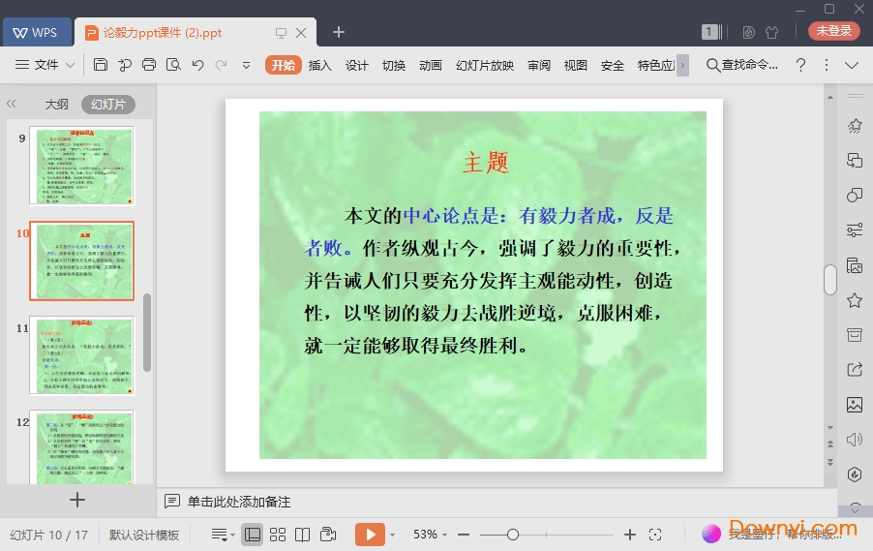Switch panel to 幻灯片 slides view
873x551 pixels.
pyautogui.click(x=108, y=104)
